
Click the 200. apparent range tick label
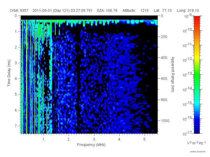(165, 37)
